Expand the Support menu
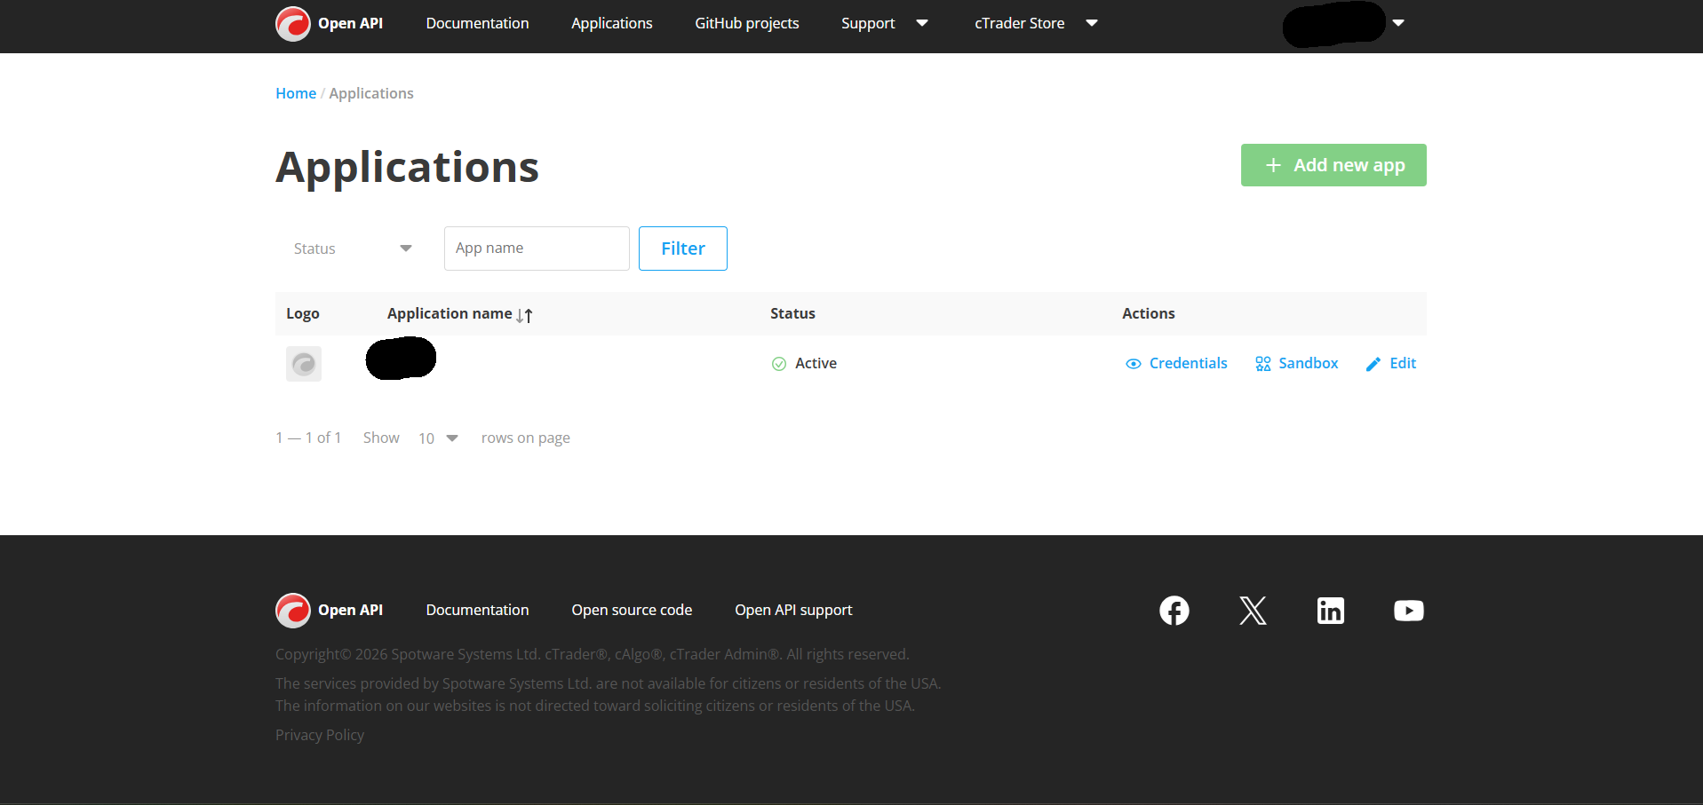1703x805 pixels. click(885, 23)
